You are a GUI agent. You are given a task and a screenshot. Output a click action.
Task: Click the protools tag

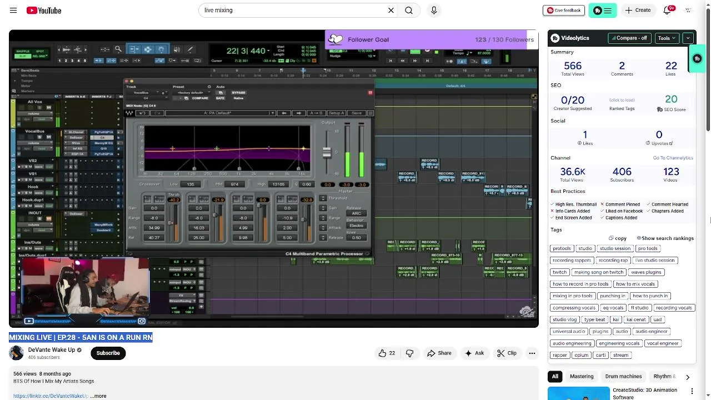[x=562, y=248]
